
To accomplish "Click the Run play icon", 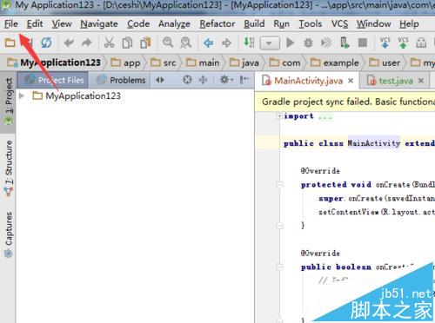I will pyautogui.click(x=290, y=43).
